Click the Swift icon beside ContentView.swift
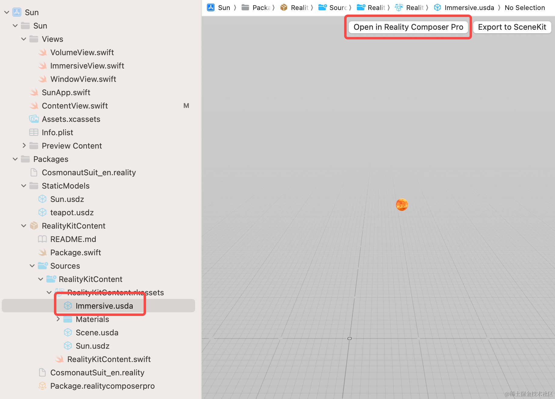 (x=34, y=106)
